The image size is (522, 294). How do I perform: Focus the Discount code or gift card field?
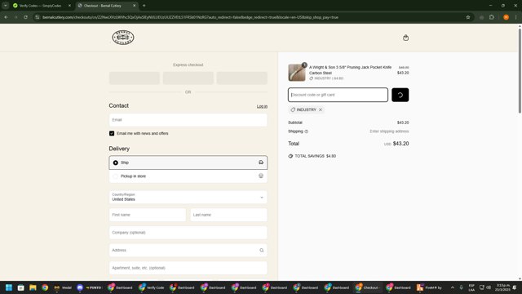pyautogui.click(x=338, y=95)
